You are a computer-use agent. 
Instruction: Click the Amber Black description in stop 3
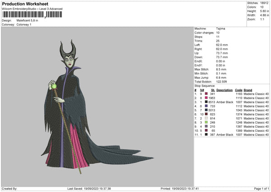(224, 102)
